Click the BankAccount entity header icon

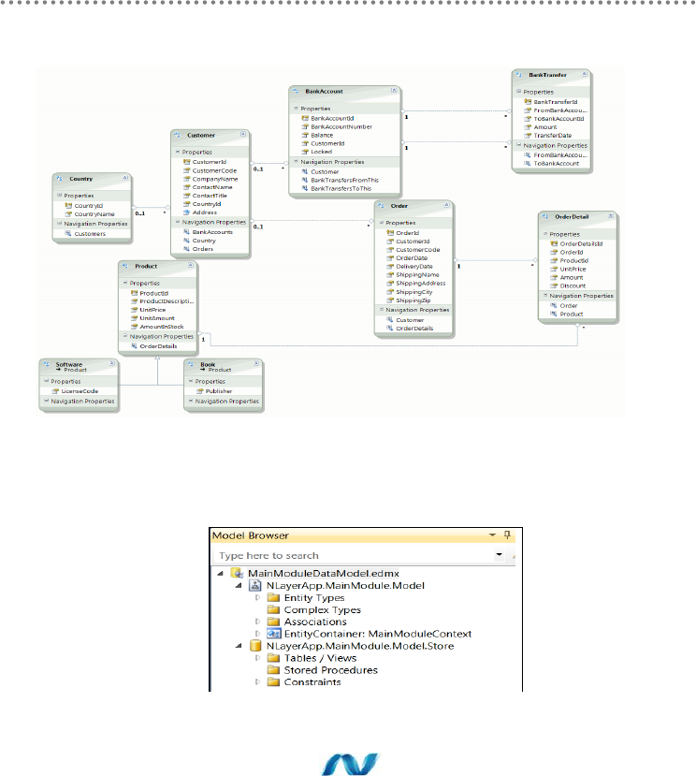[296, 91]
